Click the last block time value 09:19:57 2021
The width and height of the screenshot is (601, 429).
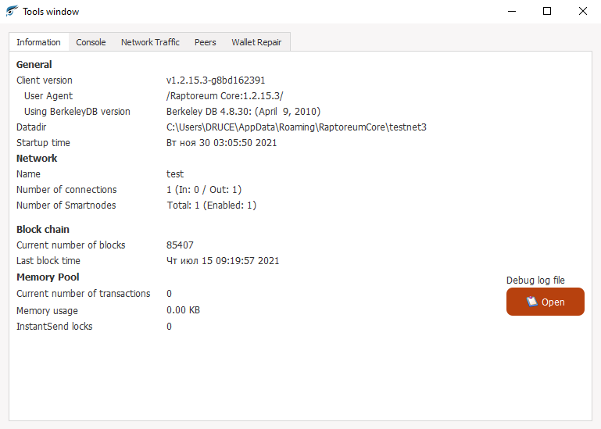tap(223, 261)
